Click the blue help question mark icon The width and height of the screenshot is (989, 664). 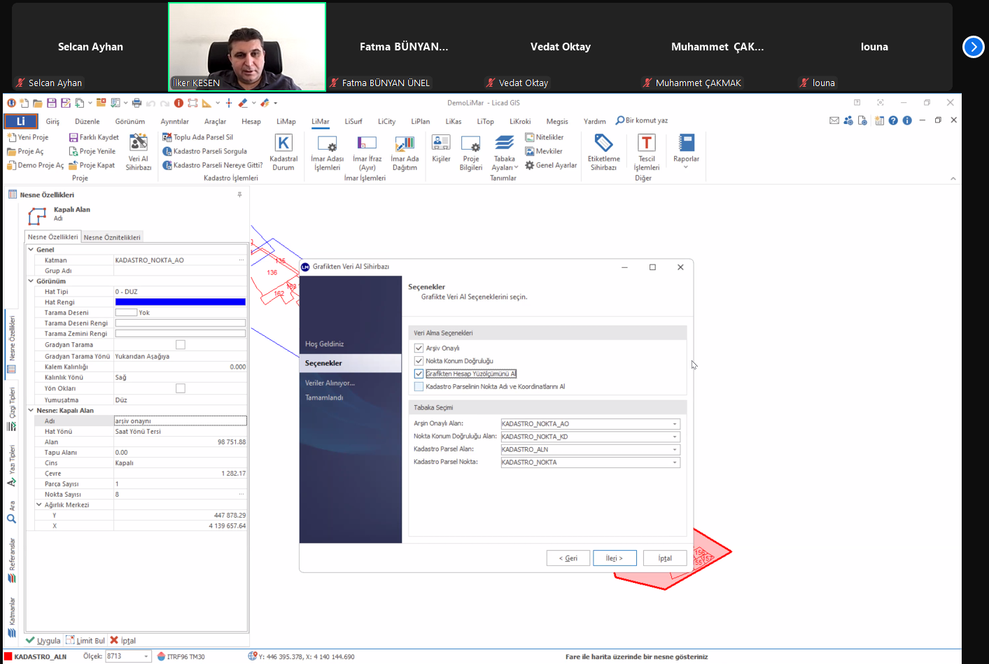click(893, 120)
